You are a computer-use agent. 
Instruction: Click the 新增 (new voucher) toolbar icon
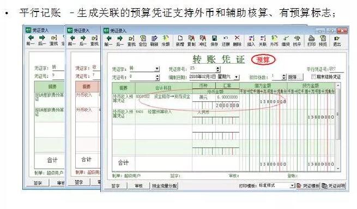point(180,41)
